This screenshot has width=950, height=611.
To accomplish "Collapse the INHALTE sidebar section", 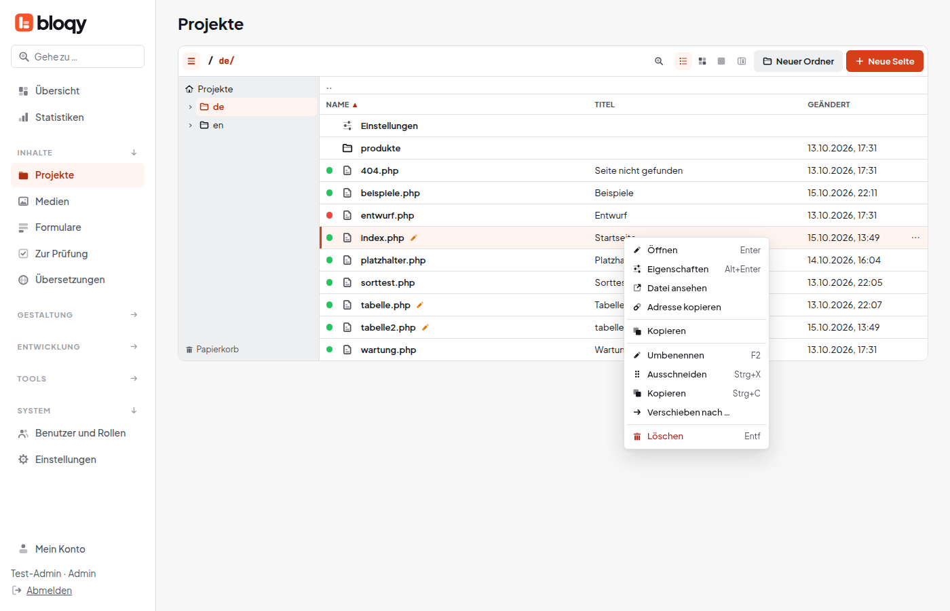I will [x=77, y=153].
